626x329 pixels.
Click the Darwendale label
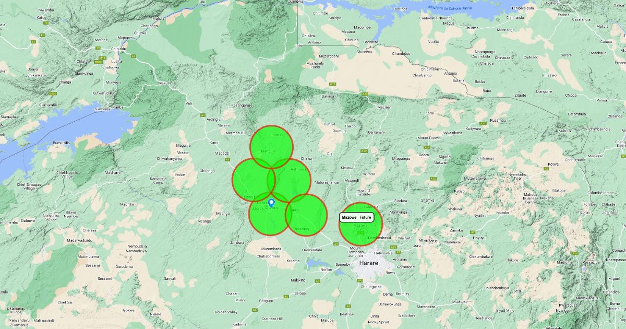click(x=312, y=250)
